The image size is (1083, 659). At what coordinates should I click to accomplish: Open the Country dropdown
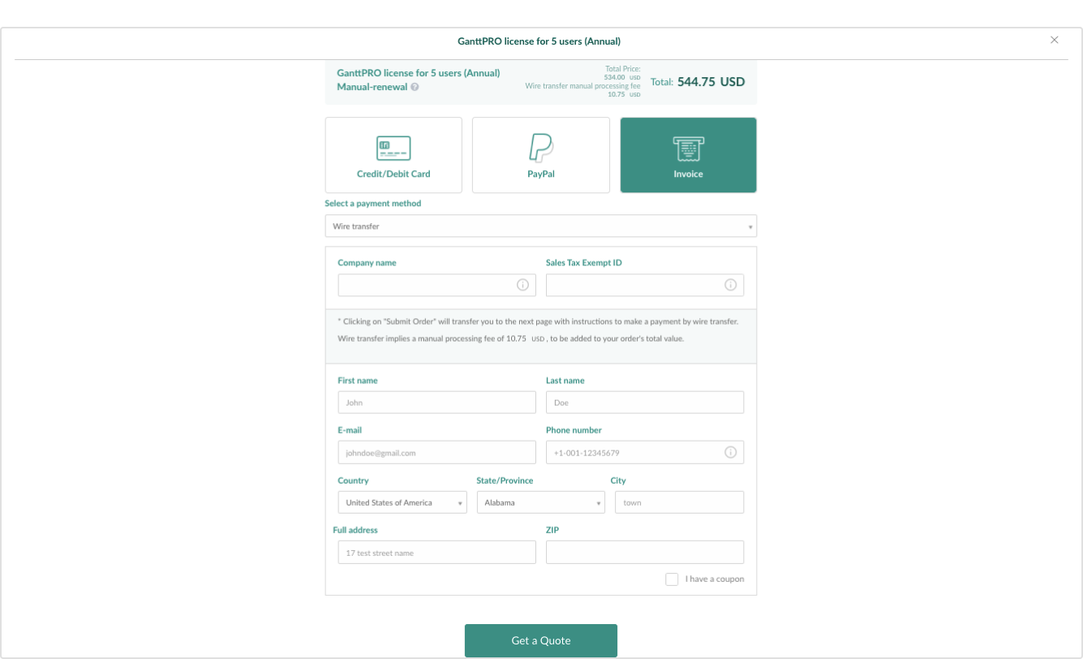coord(402,502)
